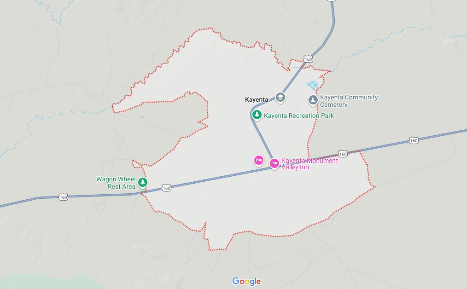Screen dimensions: 467x289
Task: Select the unlabeled pink hotel pin
Action: 258,161
